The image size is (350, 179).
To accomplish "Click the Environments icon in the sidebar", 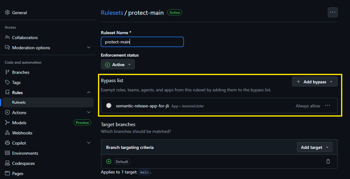I will [7, 153].
